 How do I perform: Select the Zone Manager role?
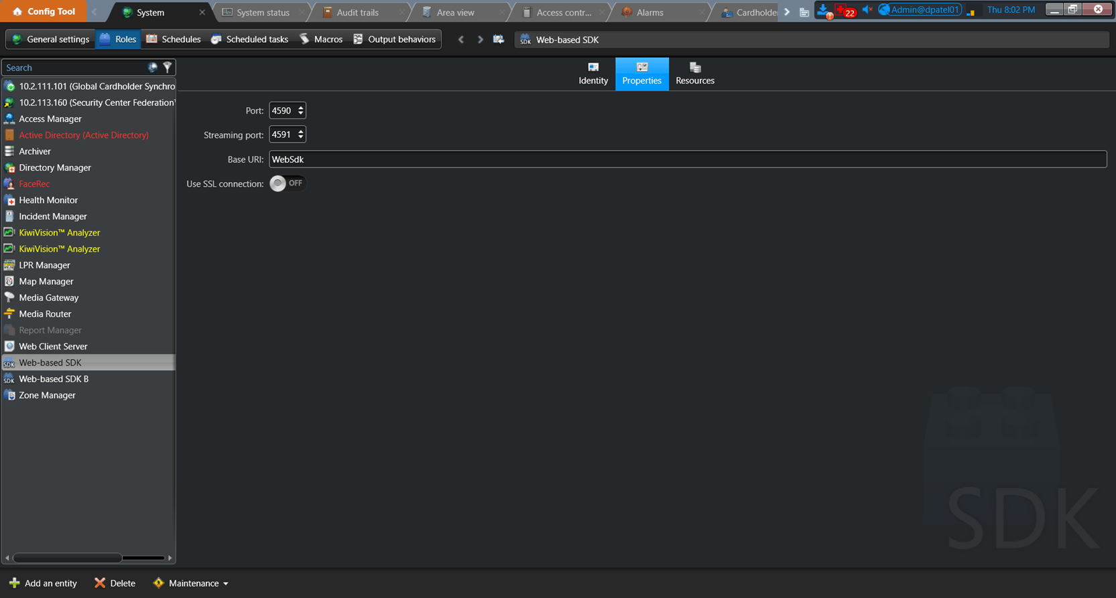88,395
